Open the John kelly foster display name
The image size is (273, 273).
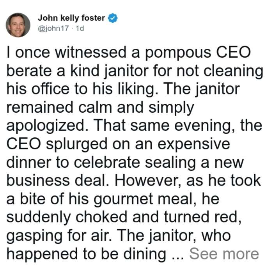click(x=71, y=18)
